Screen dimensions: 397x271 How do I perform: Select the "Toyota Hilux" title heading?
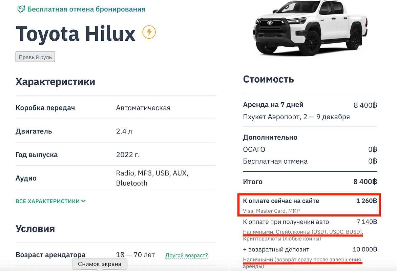tap(76, 33)
